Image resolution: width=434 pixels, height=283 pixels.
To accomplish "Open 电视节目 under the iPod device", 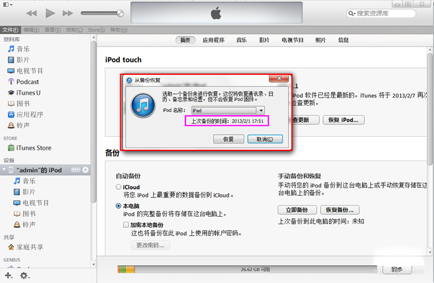I will click(31, 203).
